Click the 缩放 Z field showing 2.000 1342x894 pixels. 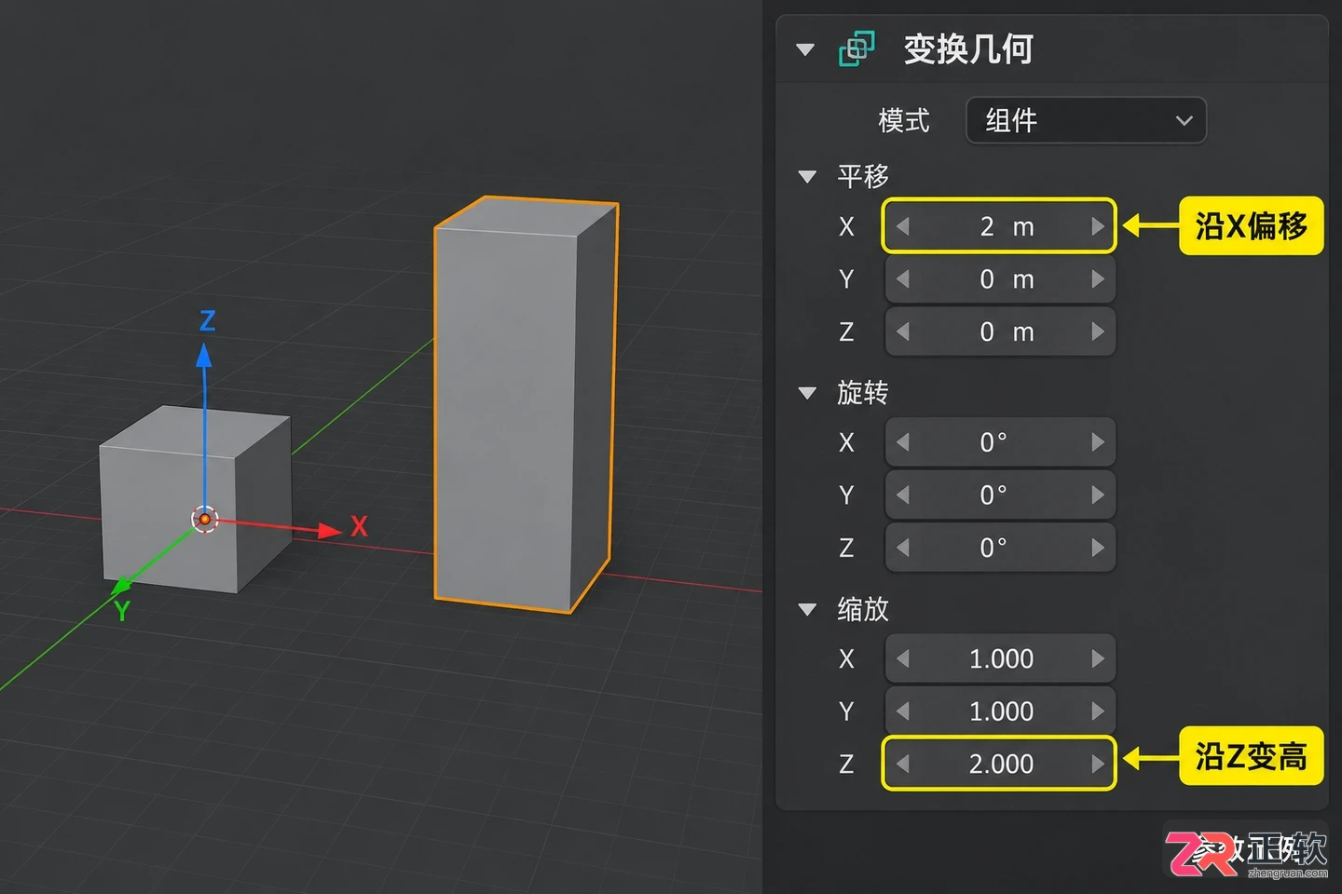(1000, 764)
